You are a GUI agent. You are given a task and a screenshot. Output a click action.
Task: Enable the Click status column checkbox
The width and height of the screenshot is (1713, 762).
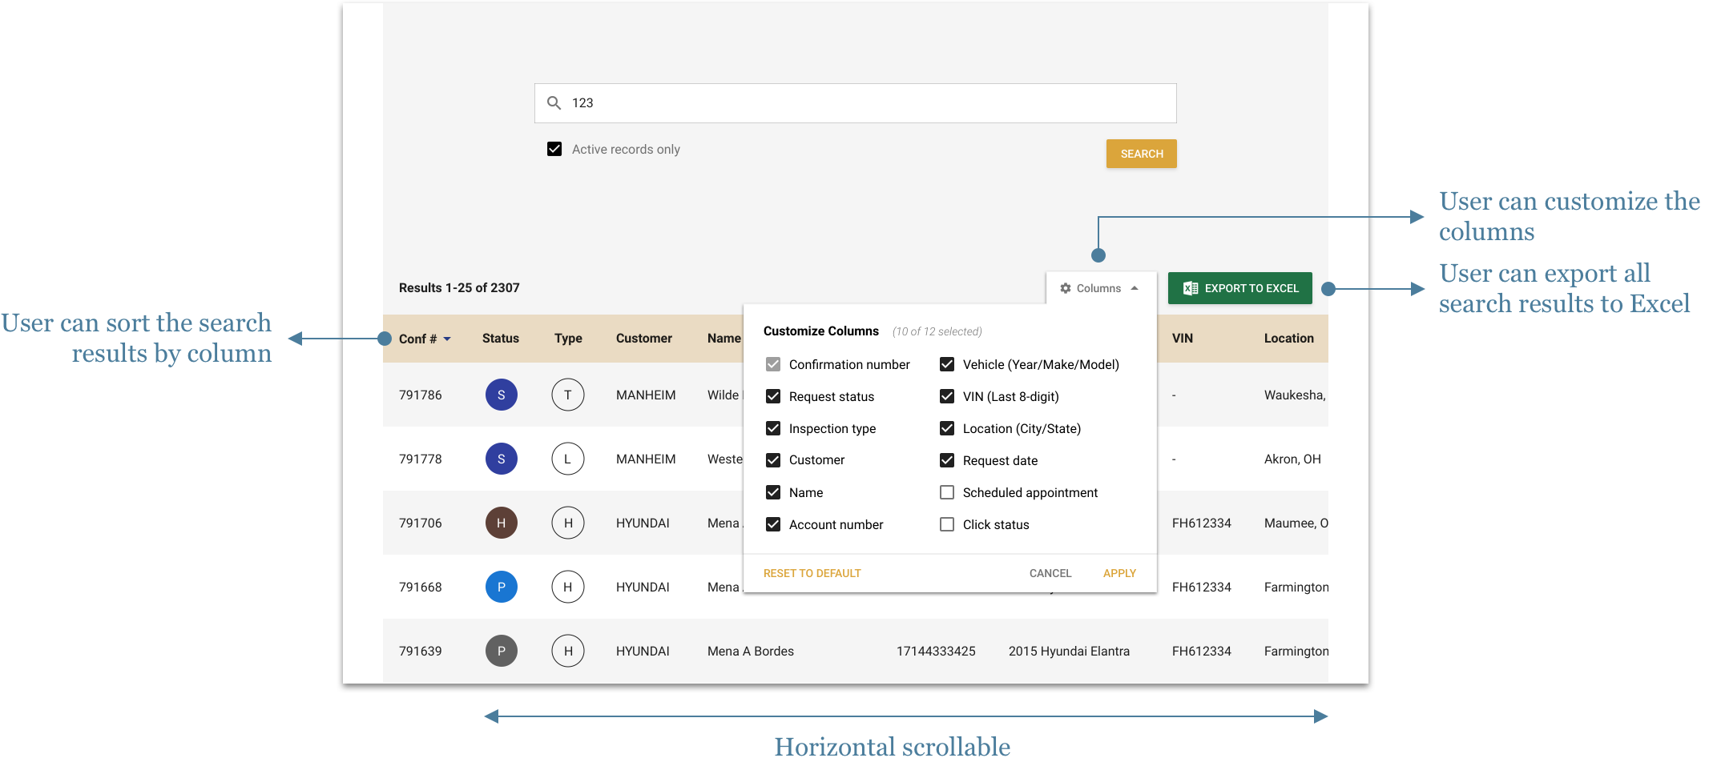tap(947, 524)
